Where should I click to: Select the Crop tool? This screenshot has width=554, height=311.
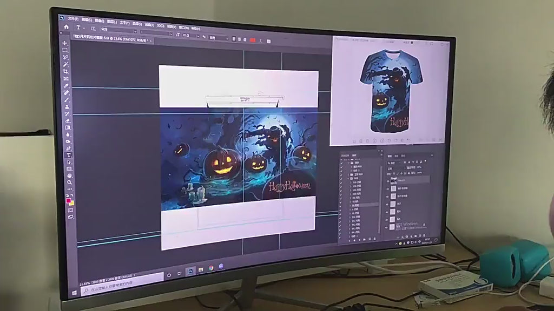65,72
